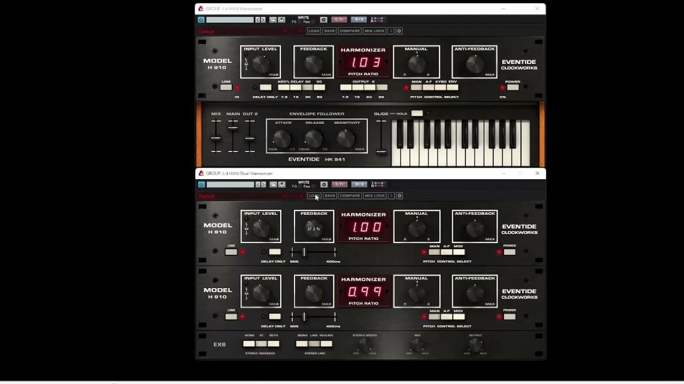
Task: Select REVLINK stereo link mode on EX6 panel
Action: coord(326,344)
